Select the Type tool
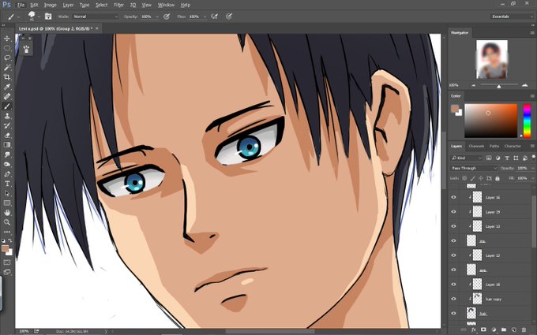 pyautogui.click(x=7, y=184)
